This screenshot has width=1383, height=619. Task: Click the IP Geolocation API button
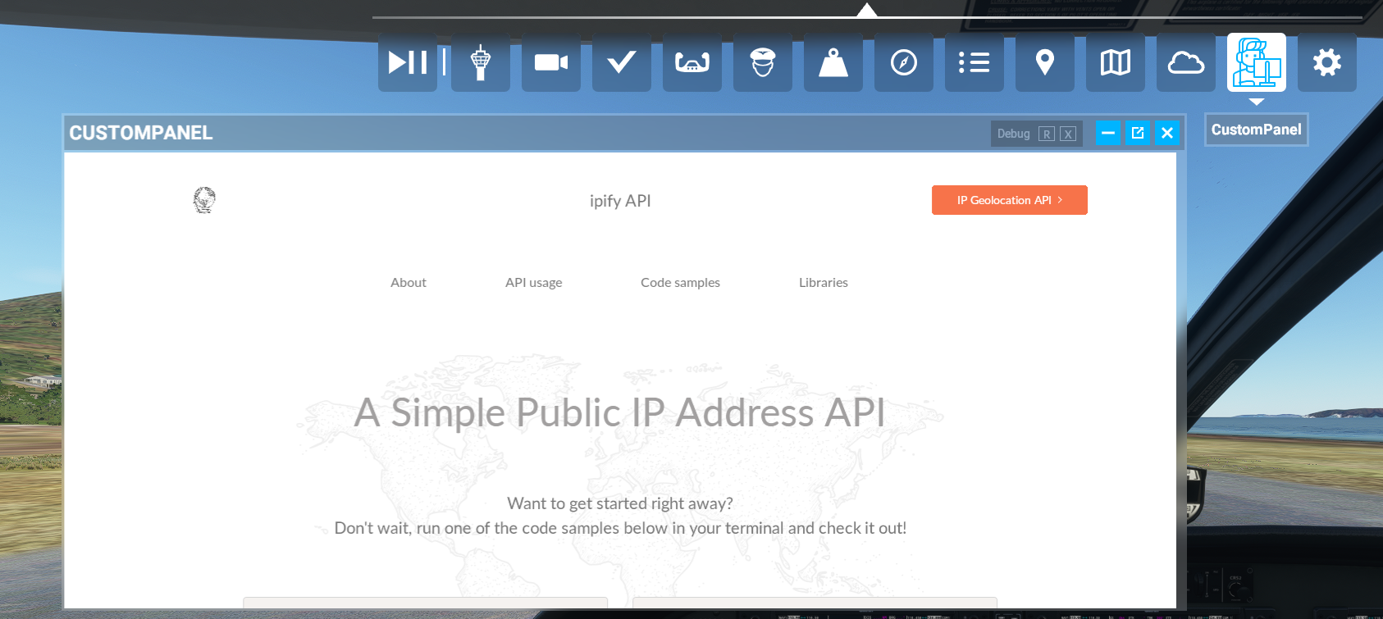pos(1010,200)
